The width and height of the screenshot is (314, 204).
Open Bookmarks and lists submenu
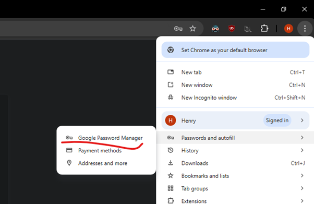[x=235, y=176]
